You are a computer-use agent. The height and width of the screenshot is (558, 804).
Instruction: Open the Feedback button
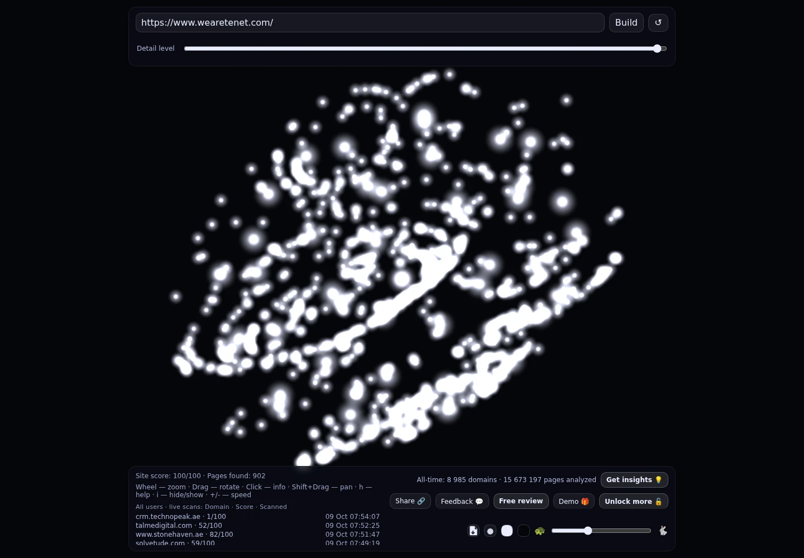462,501
